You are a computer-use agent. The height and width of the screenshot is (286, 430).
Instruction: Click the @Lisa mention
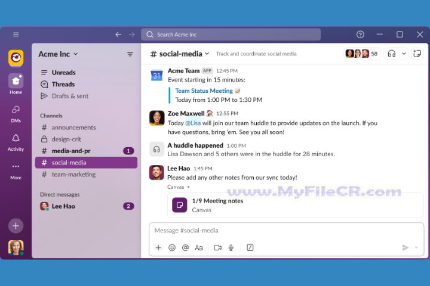tap(193, 123)
